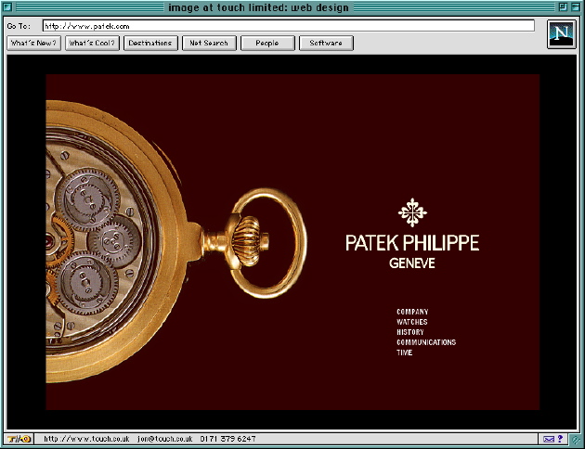Click the resize grip in bottom-right corner

tap(577, 440)
